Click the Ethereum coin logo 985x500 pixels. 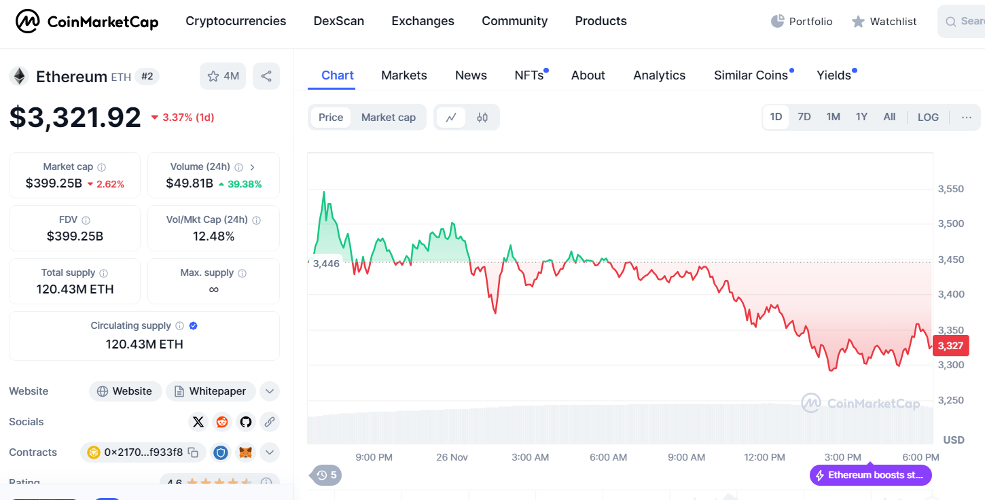[x=18, y=76]
